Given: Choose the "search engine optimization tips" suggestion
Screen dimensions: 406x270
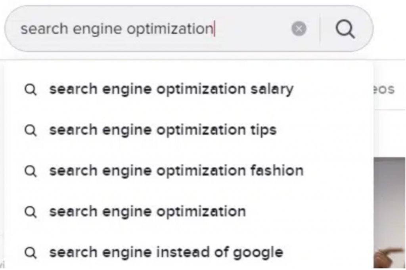Looking at the screenshot, I should pos(163,130).
